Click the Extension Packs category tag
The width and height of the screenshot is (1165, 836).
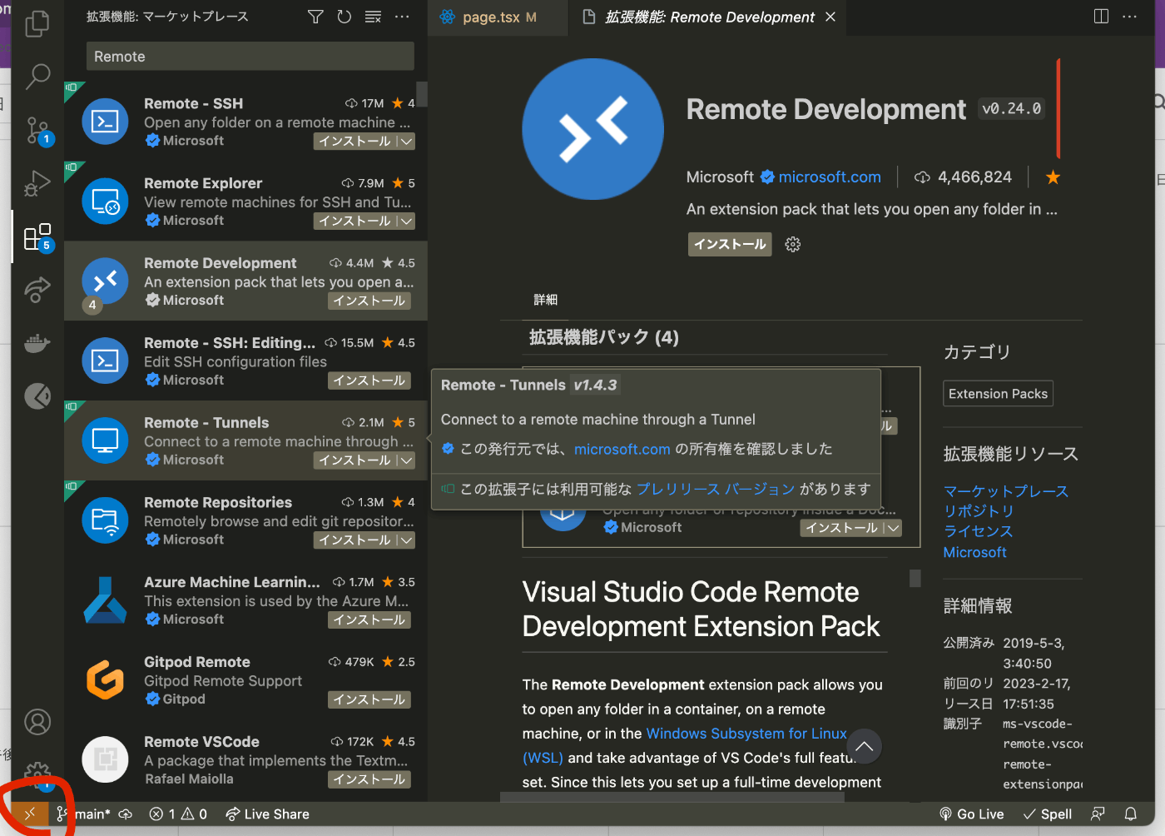[x=998, y=394]
